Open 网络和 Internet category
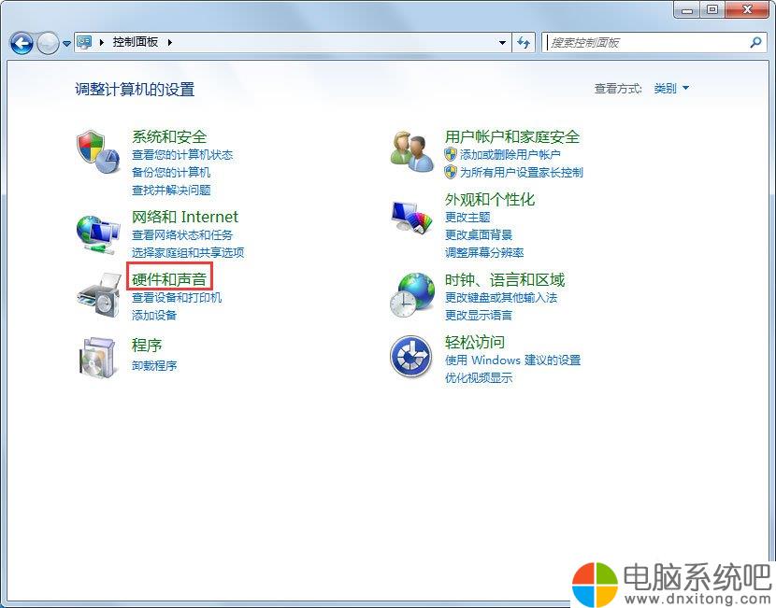 pos(184,217)
